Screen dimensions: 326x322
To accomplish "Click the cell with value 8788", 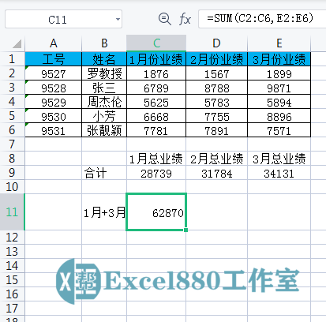I will coord(216,88).
